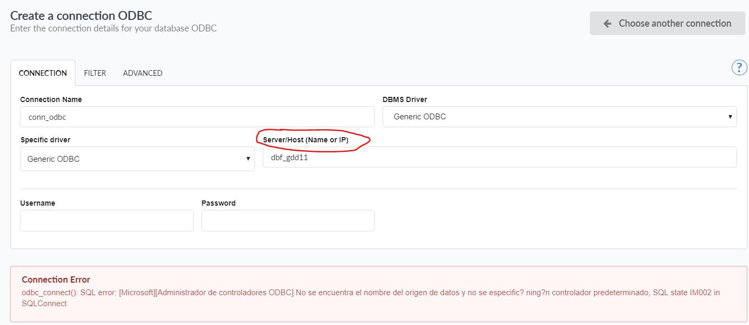Click the DBMS Driver label
Screen dimensions: 749x325
[x=405, y=99]
